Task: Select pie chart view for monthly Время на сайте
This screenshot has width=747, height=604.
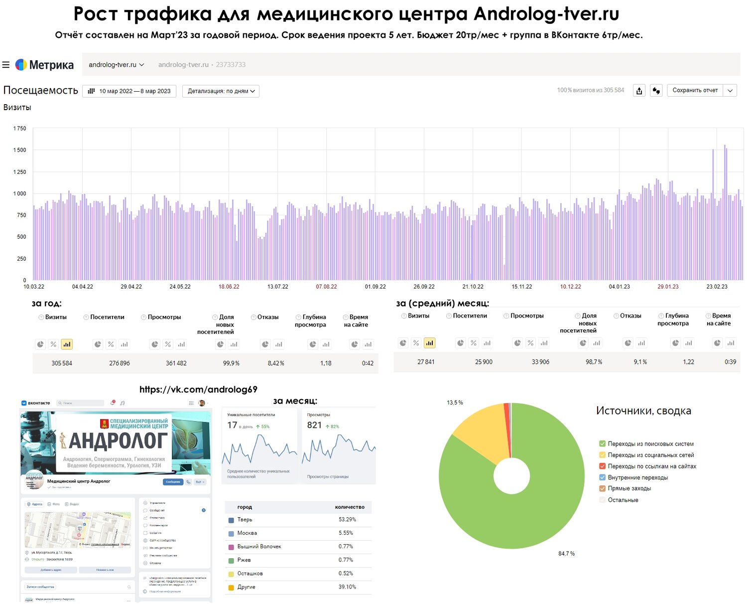Action: tap(718, 343)
